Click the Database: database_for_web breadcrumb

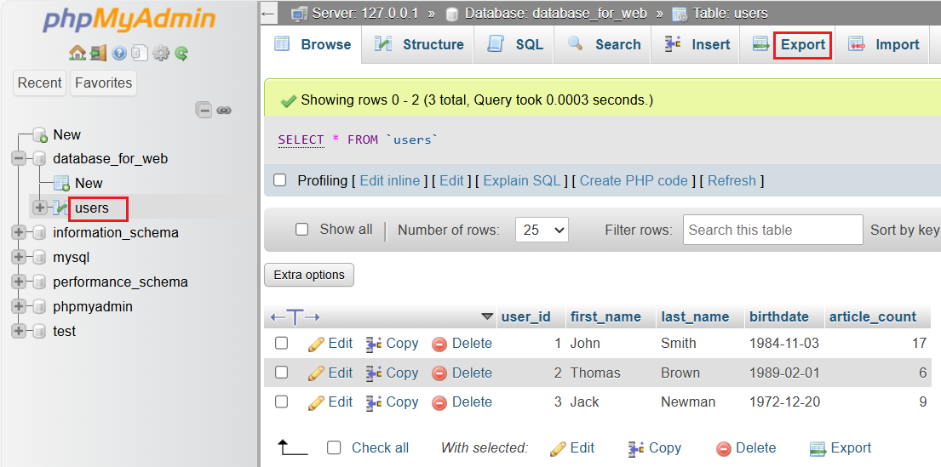(556, 14)
